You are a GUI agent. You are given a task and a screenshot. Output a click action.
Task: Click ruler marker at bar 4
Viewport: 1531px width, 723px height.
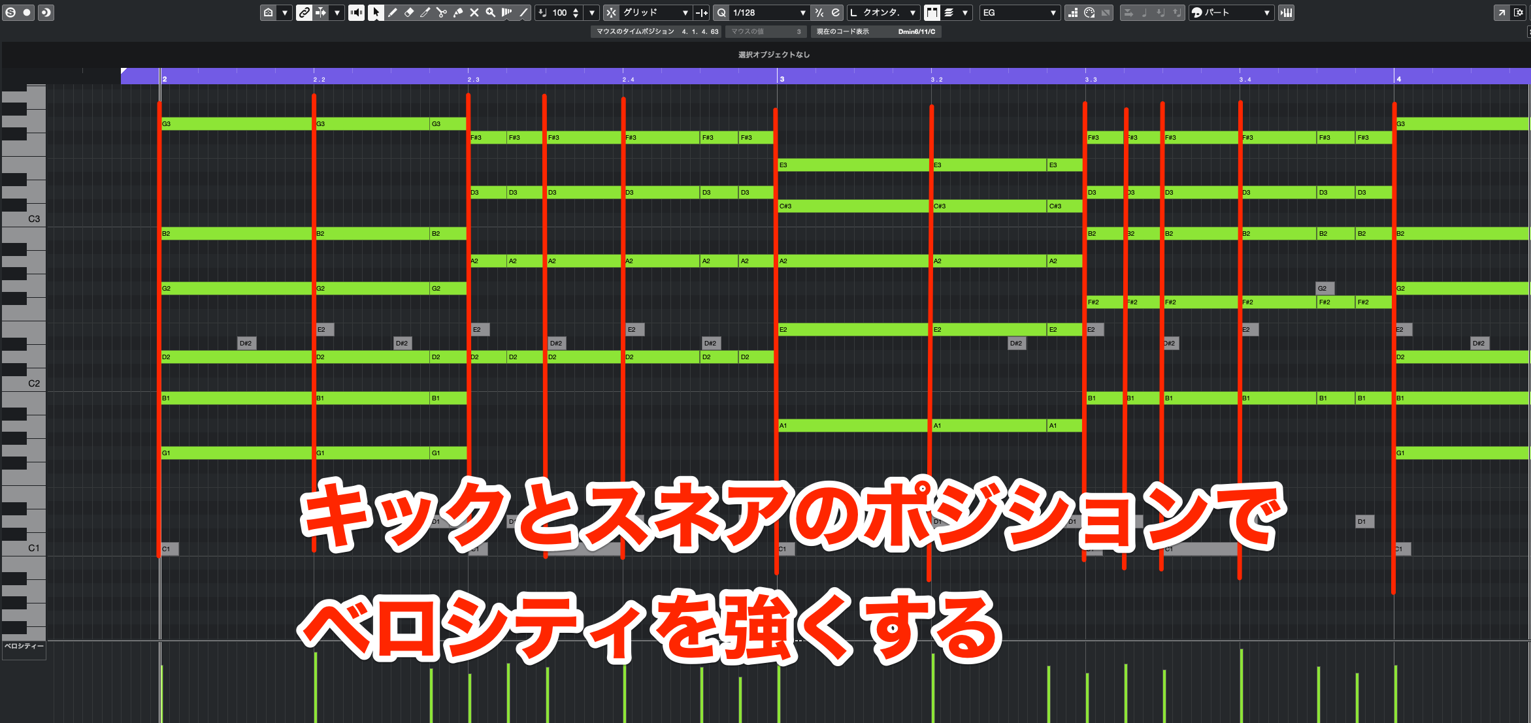(x=1398, y=78)
